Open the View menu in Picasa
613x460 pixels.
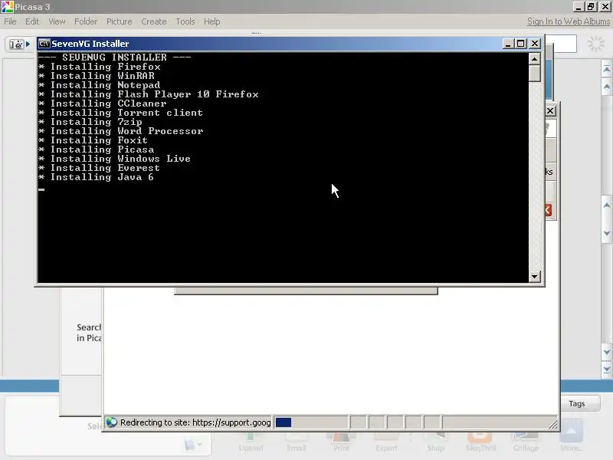pos(57,21)
